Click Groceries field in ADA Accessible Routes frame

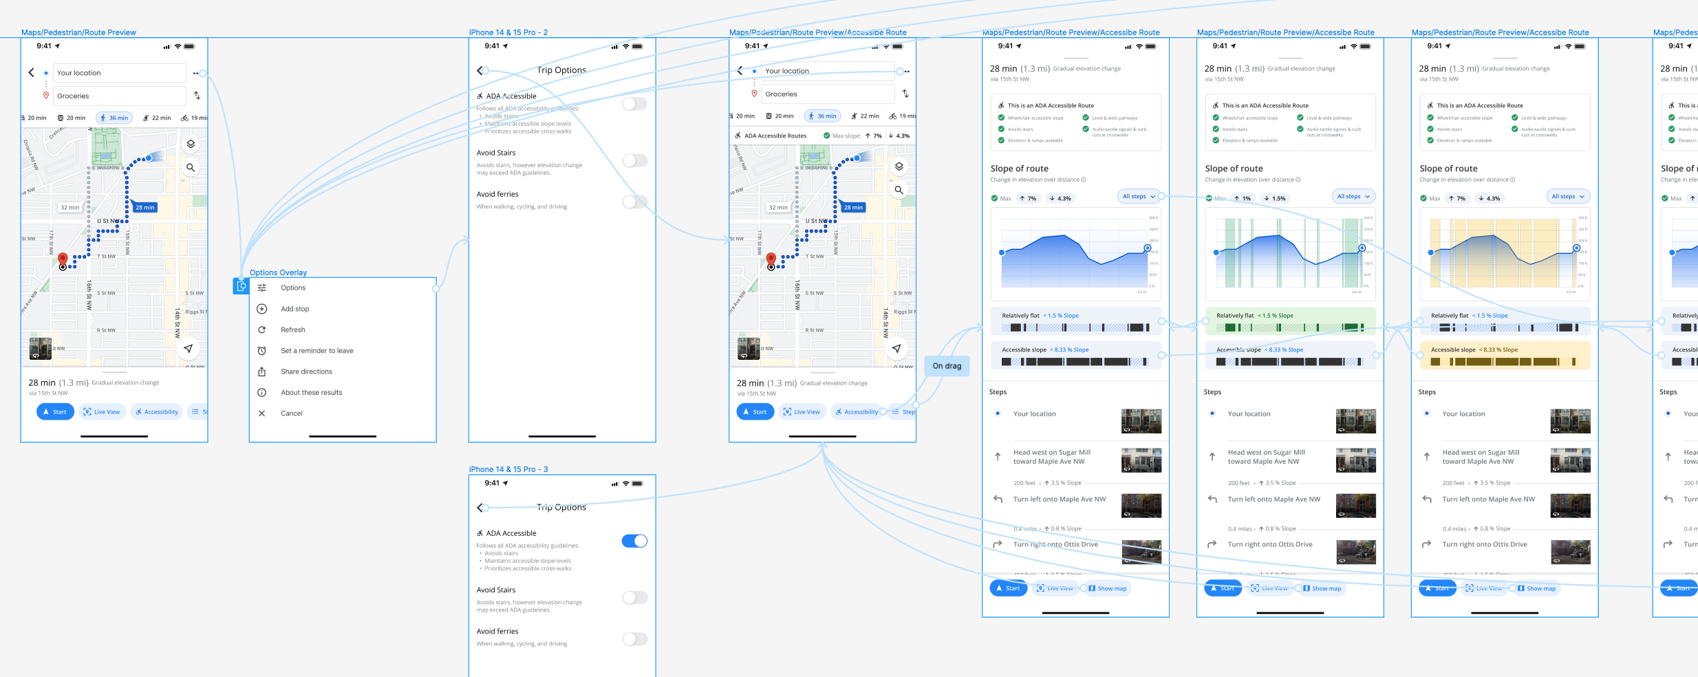click(x=828, y=94)
